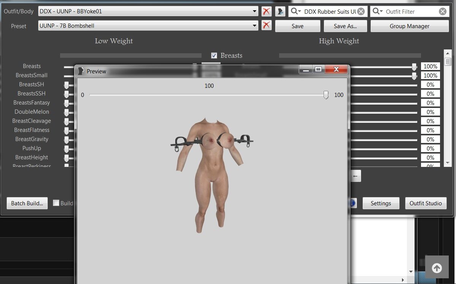
Task: Clear the DDX Rubber Suits group filter
Action: [x=361, y=11]
